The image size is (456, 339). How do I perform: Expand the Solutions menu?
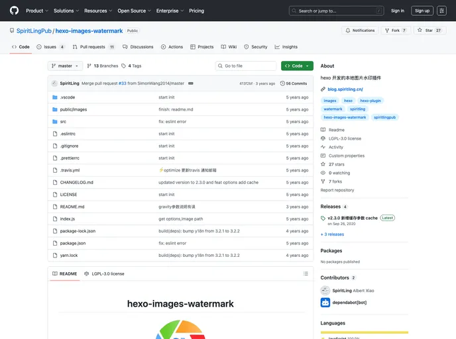pyautogui.click(x=66, y=11)
